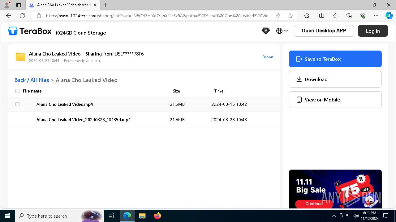Click Continue on the 11.11 Big Sale banner
This screenshot has width=396, height=222.
coord(314,203)
